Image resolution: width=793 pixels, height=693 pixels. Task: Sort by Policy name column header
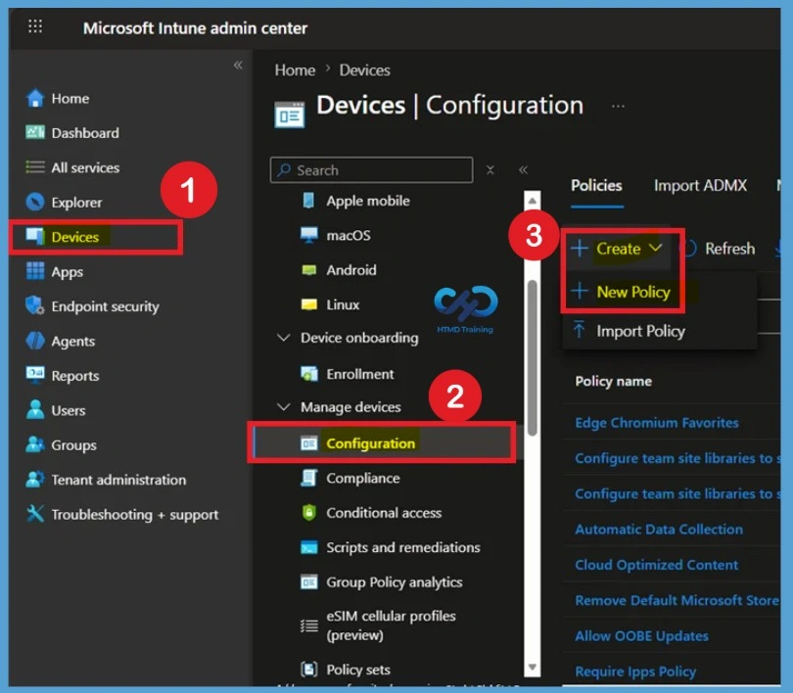[613, 381]
